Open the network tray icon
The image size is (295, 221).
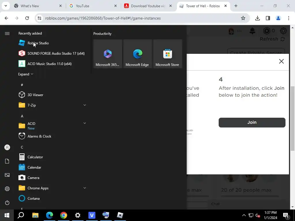pos(251,215)
